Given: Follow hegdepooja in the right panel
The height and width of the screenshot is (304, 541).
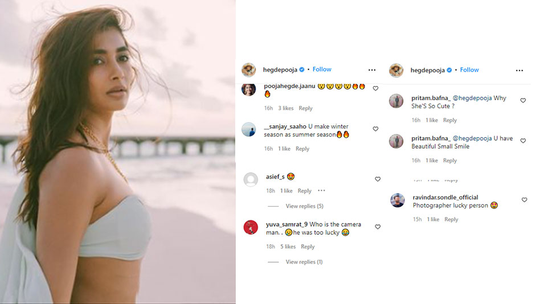Looking at the screenshot, I should [469, 70].
